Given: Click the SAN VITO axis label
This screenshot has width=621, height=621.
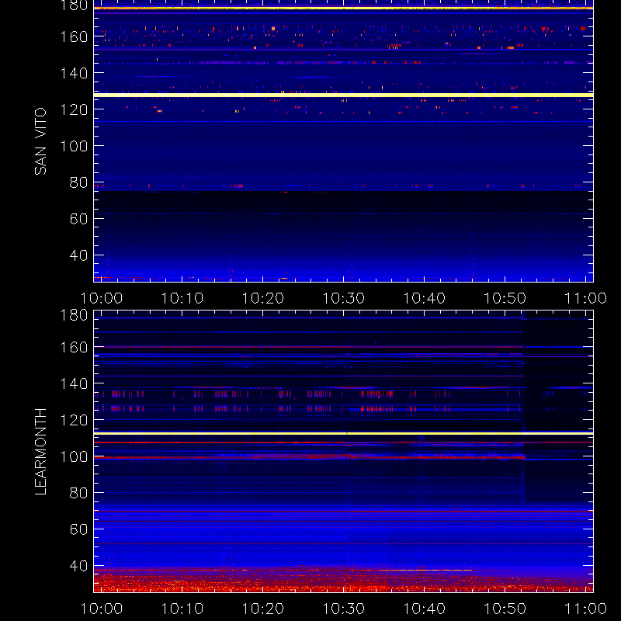Looking at the screenshot, I should tap(40, 141).
